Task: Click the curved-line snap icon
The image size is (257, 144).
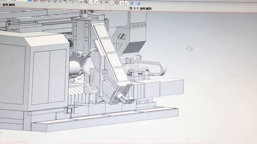Action: (102, 2)
